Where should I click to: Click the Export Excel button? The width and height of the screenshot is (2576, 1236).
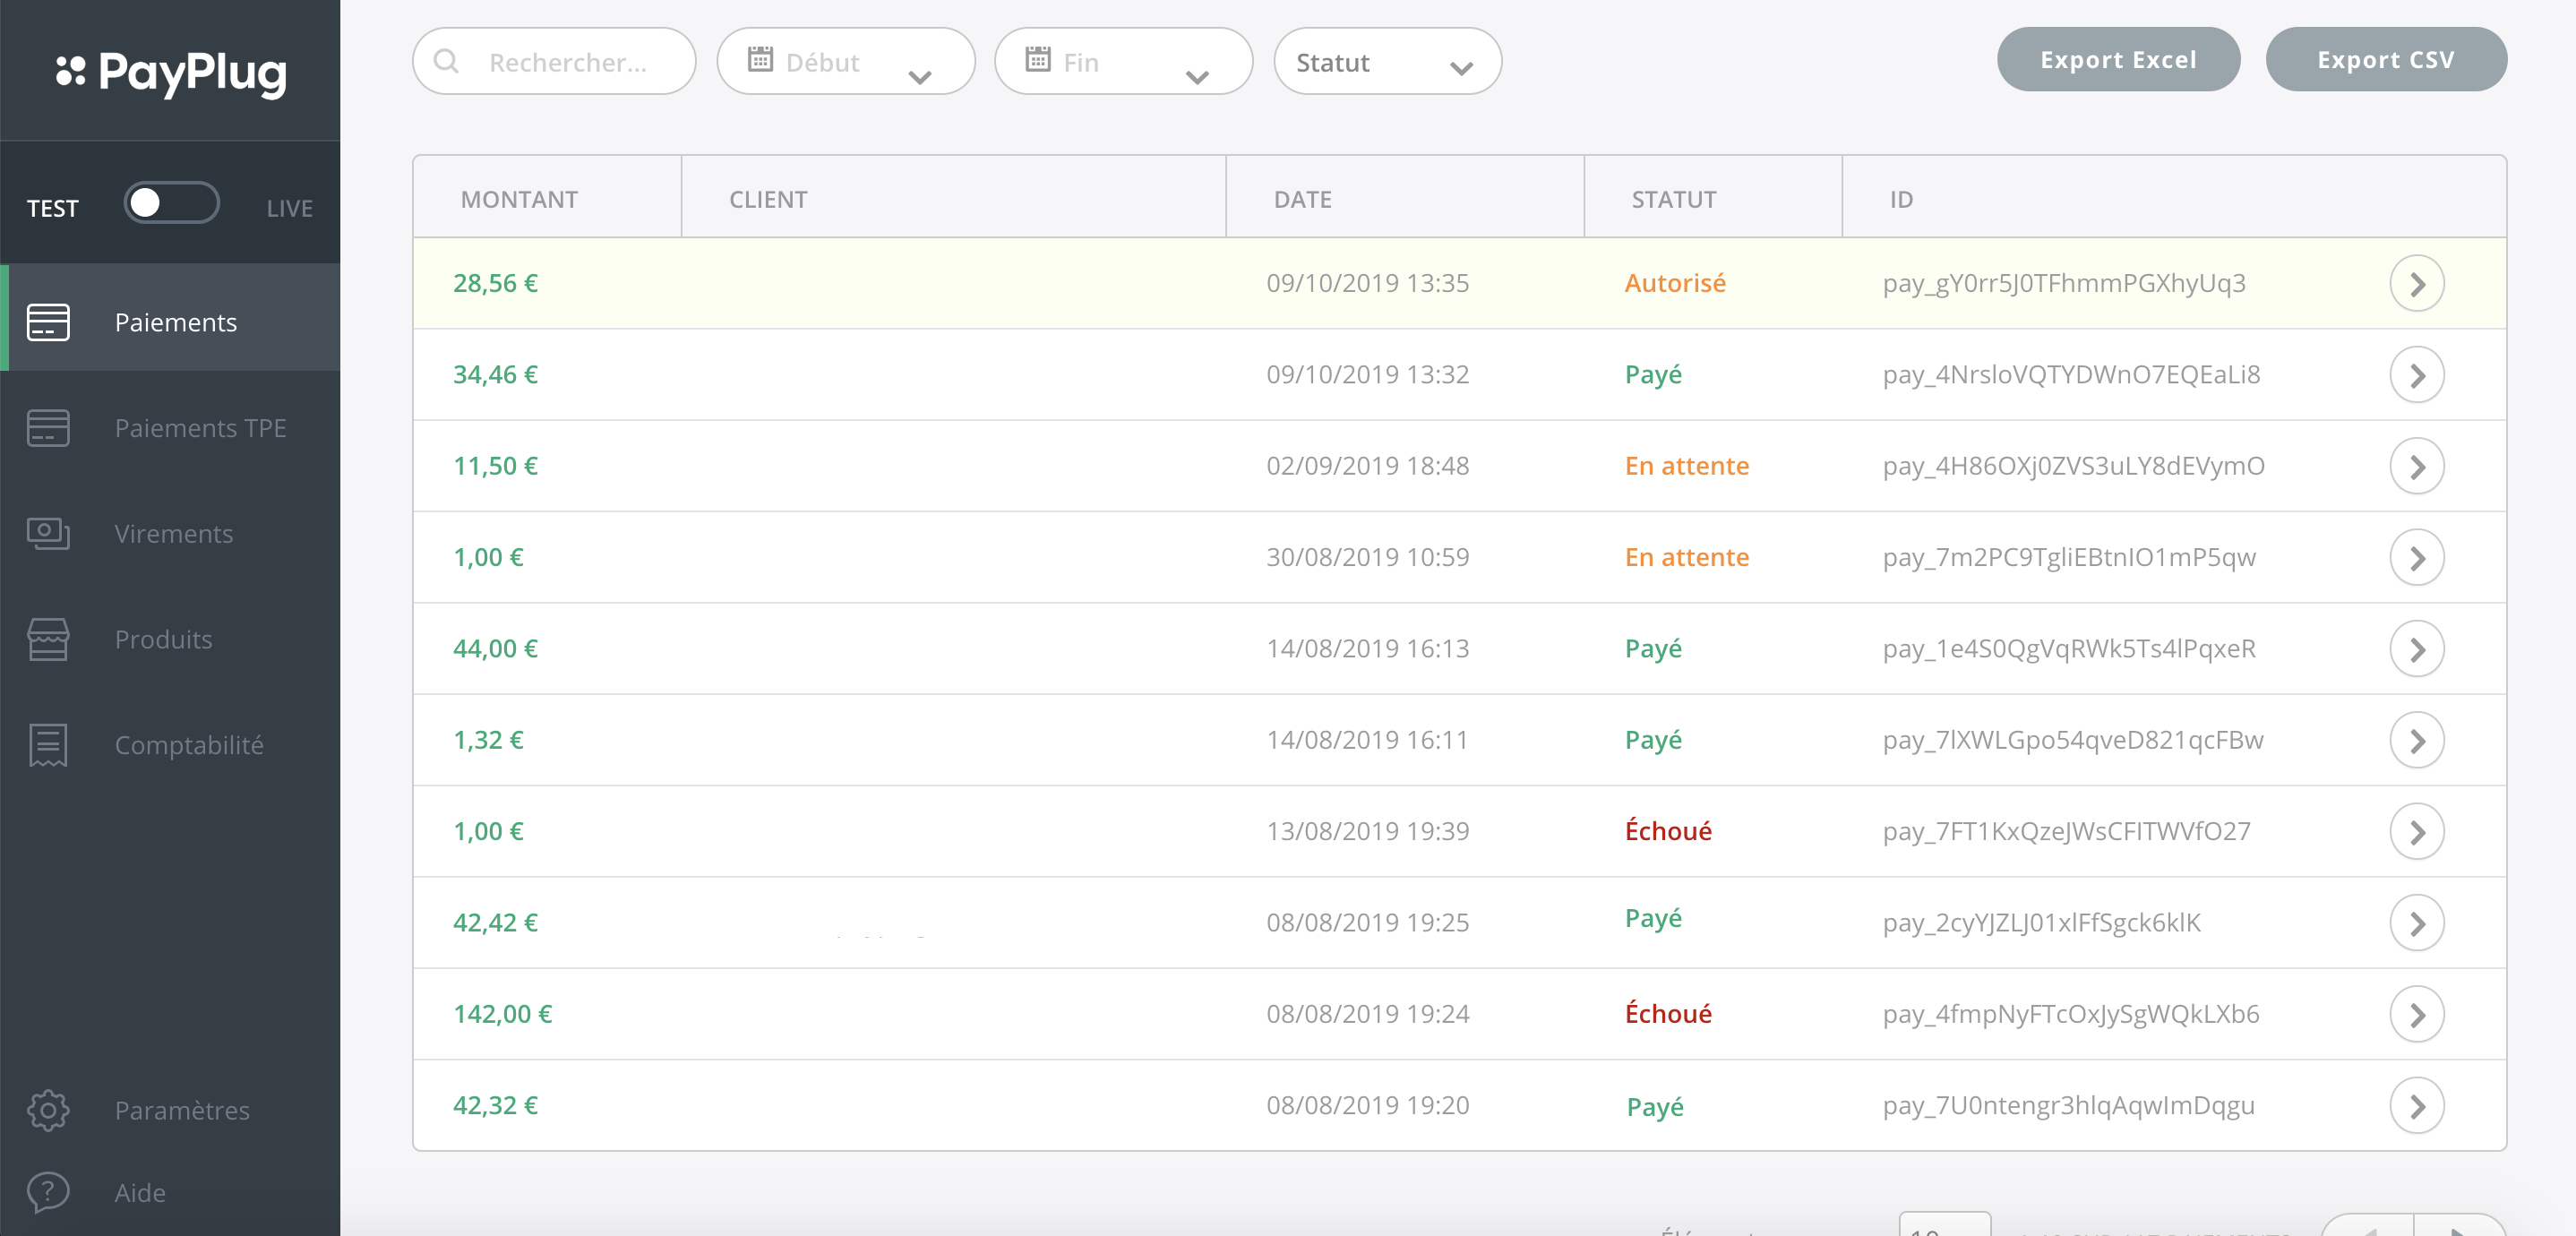2118,59
